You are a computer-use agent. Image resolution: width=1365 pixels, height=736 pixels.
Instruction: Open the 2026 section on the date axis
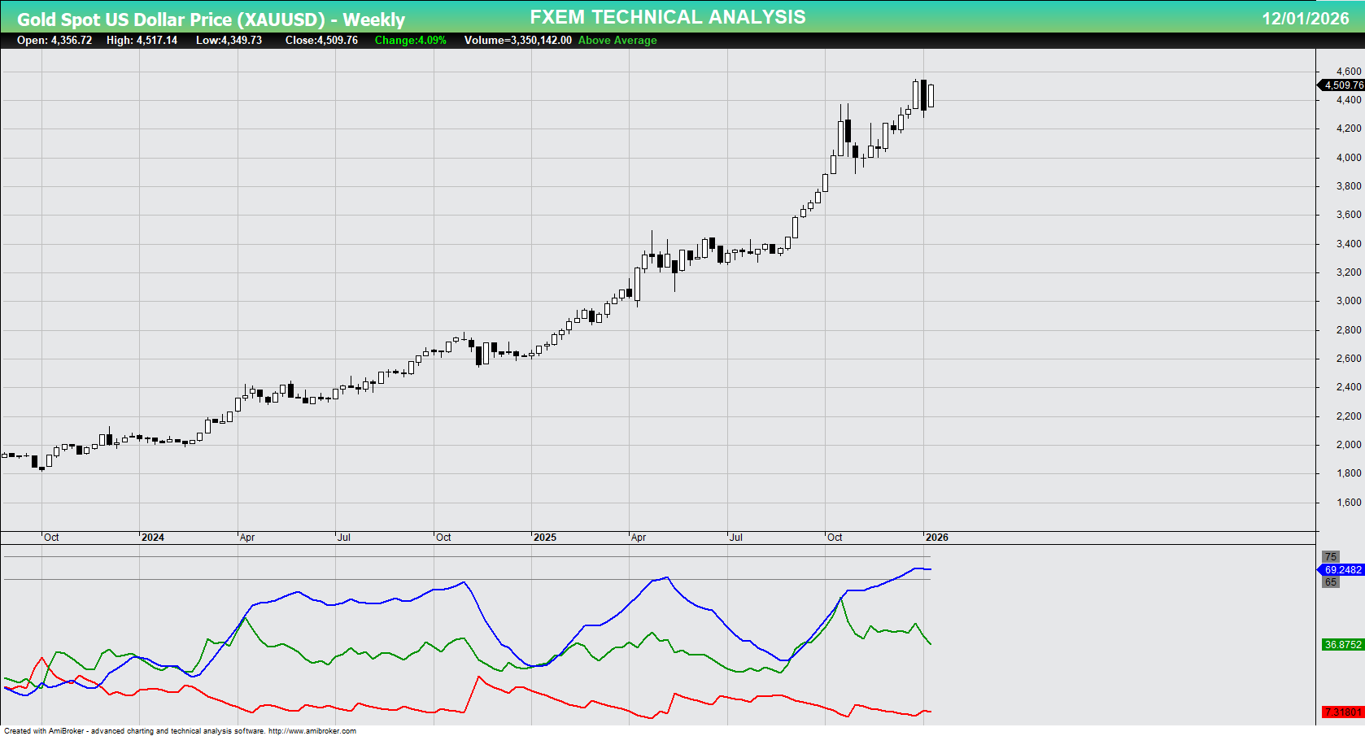pyautogui.click(x=937, y=537)
